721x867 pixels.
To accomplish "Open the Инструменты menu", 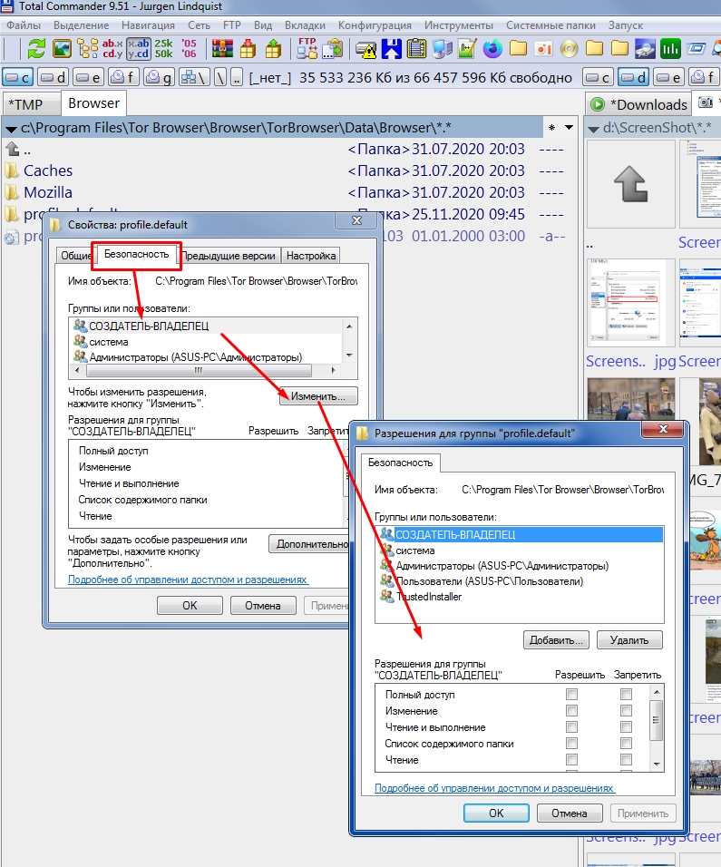I will [459, 25].
